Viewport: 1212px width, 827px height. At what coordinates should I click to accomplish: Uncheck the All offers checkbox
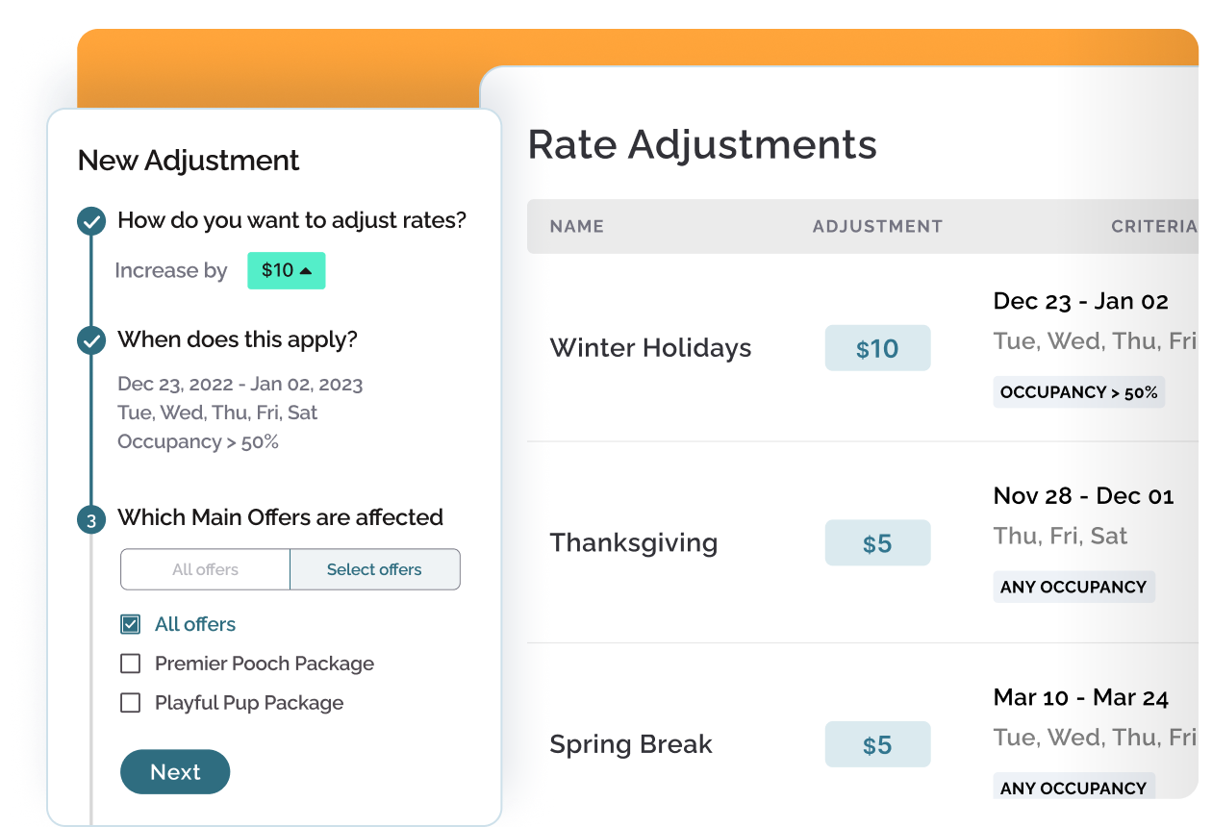130,624
